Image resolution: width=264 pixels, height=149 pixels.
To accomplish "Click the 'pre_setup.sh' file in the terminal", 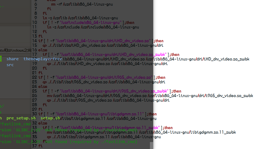I will (21, 118).
